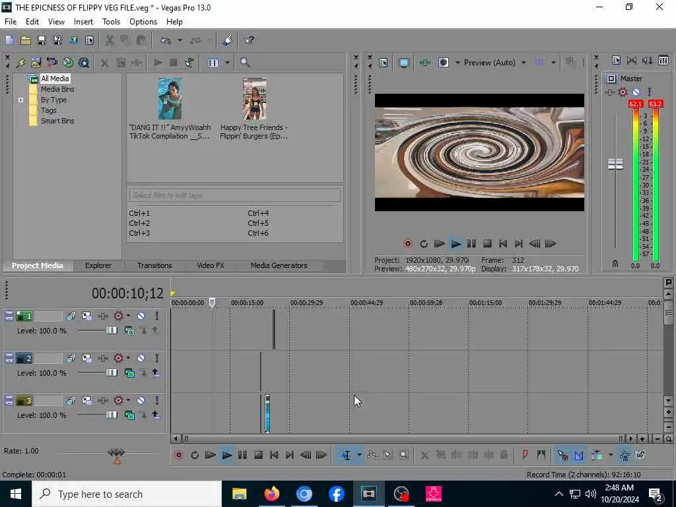Click Insert Marker icon in bottom toolbar
676x507 pixels.
pos(525,455)
